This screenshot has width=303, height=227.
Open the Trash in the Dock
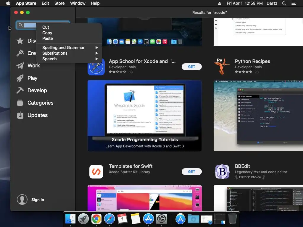click(232, 219)
